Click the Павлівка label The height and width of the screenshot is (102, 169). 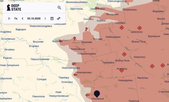tap(64, 78)
